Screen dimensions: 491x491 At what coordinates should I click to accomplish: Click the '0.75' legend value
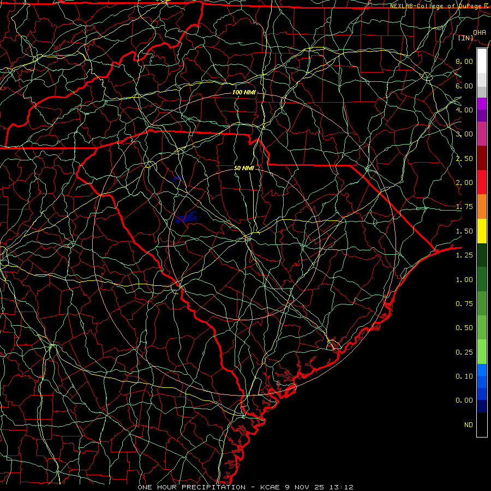pos(464,304)
